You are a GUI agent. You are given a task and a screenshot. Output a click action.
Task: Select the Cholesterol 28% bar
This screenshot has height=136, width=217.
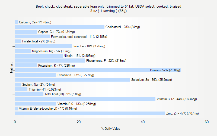click(x=60, y=27)
